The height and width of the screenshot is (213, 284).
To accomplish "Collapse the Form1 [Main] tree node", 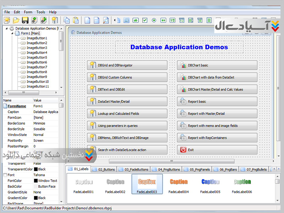I will pos(12,33).
